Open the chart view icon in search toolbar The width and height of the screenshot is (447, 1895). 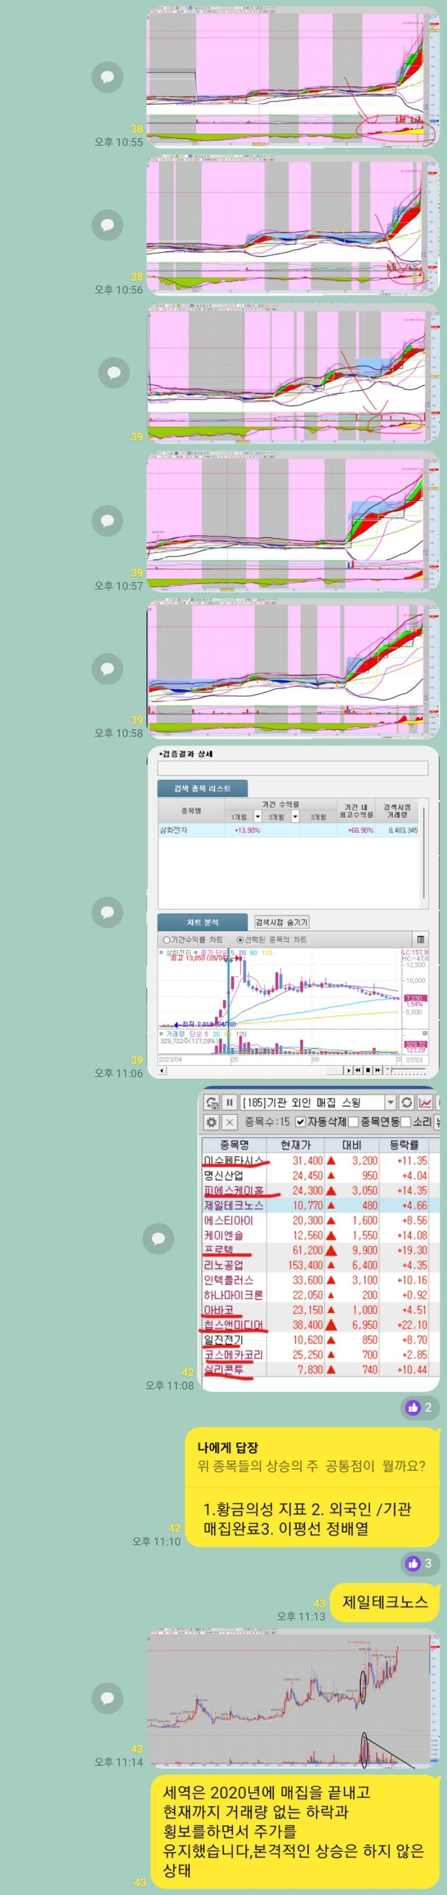coord(425,1102)
